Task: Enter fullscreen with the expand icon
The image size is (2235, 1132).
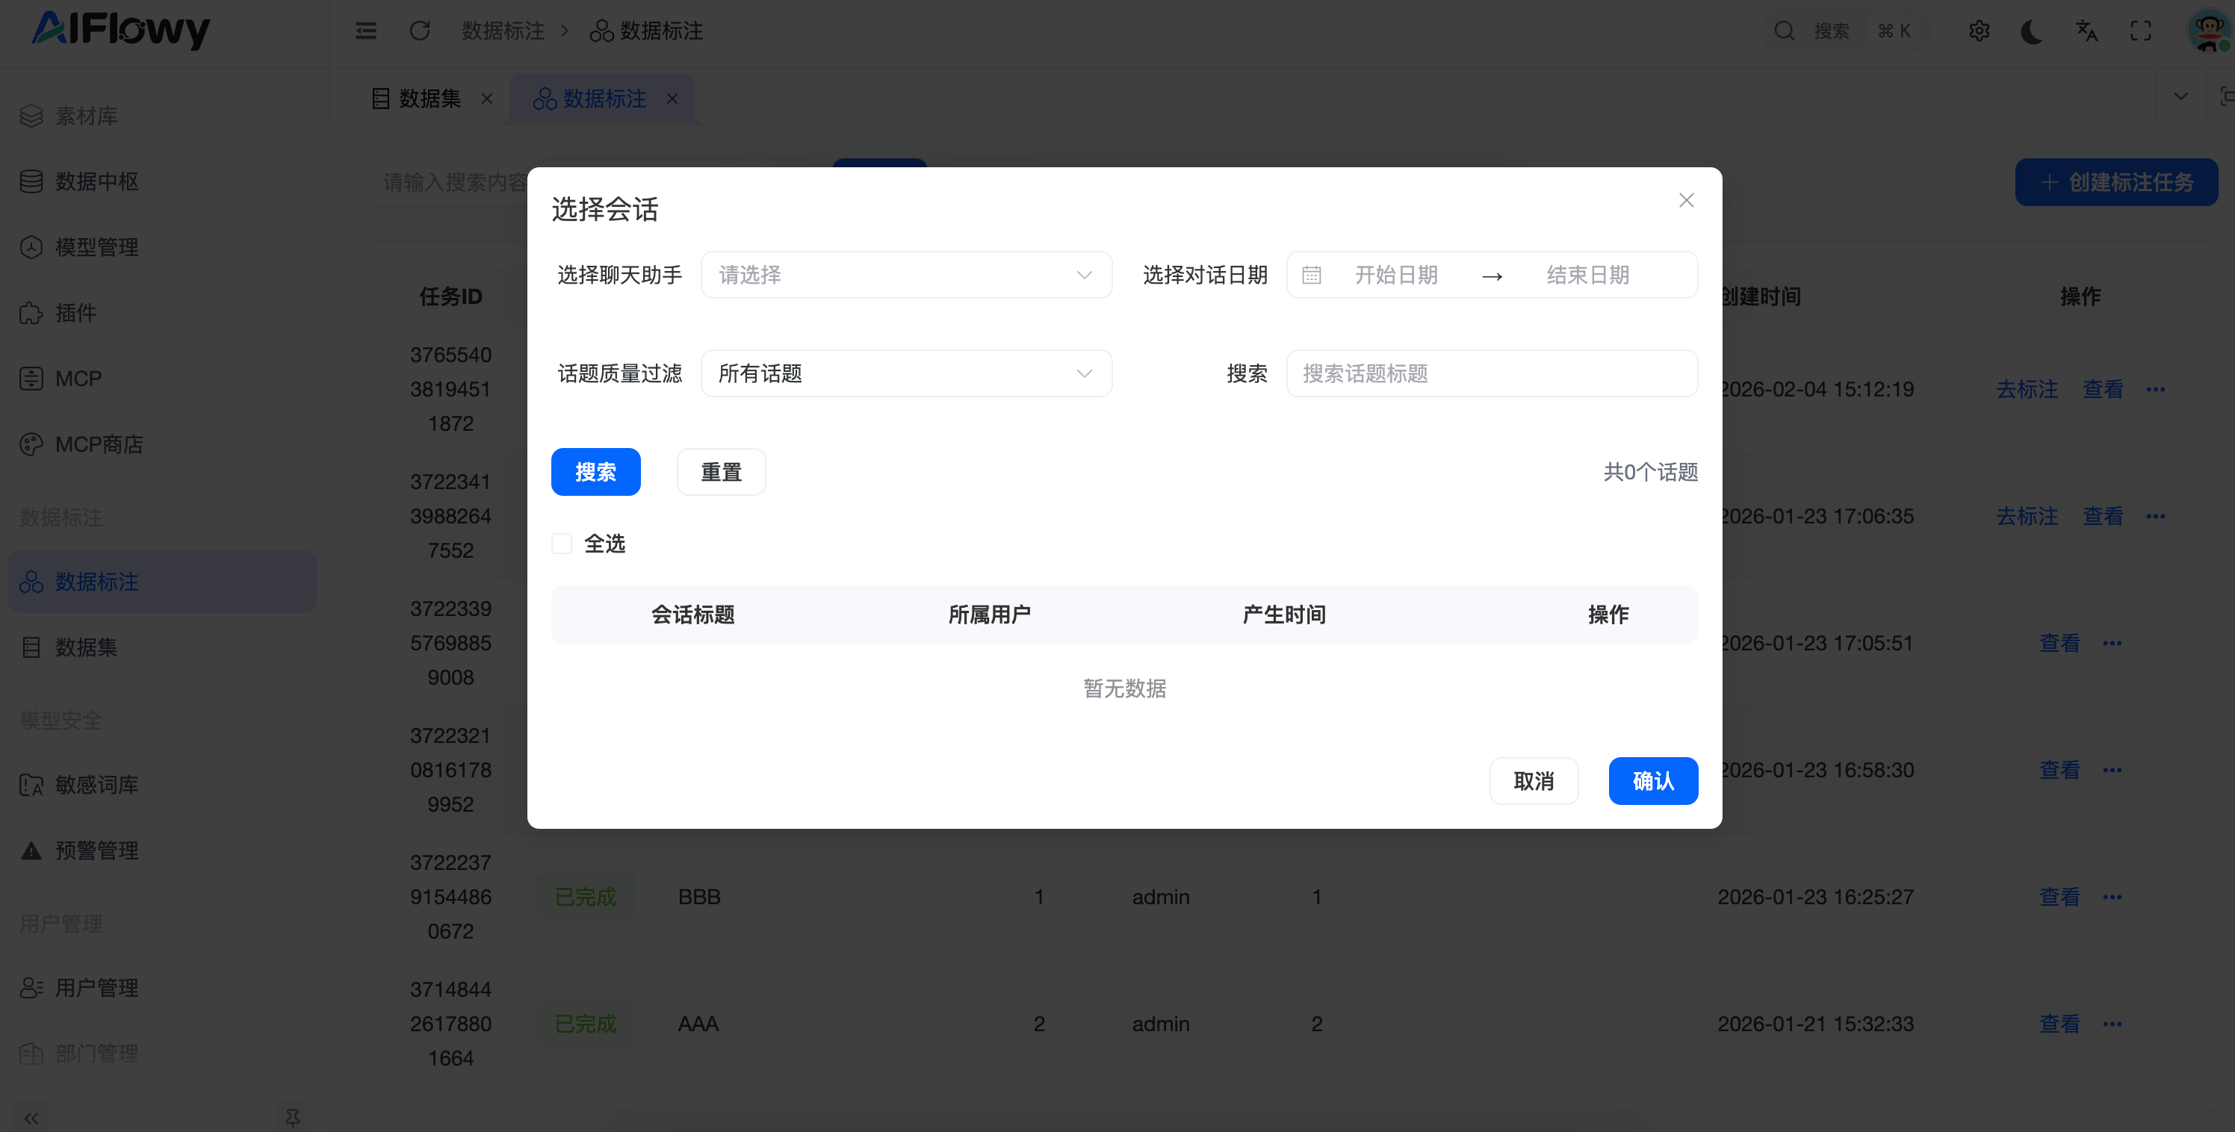Action: [2140, 31]
